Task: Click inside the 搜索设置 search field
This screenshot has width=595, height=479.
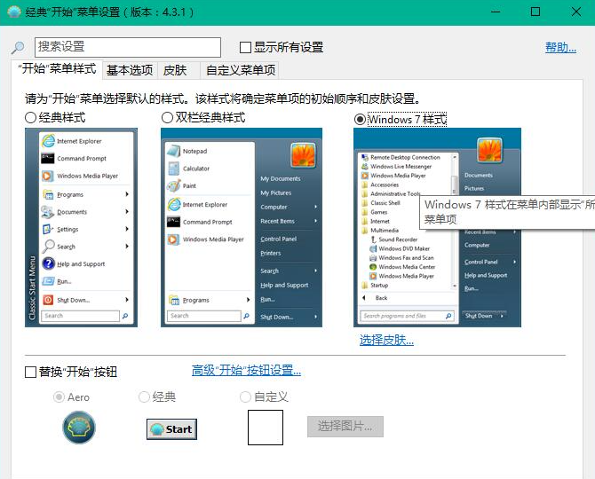Action: (x=127, y=47)
